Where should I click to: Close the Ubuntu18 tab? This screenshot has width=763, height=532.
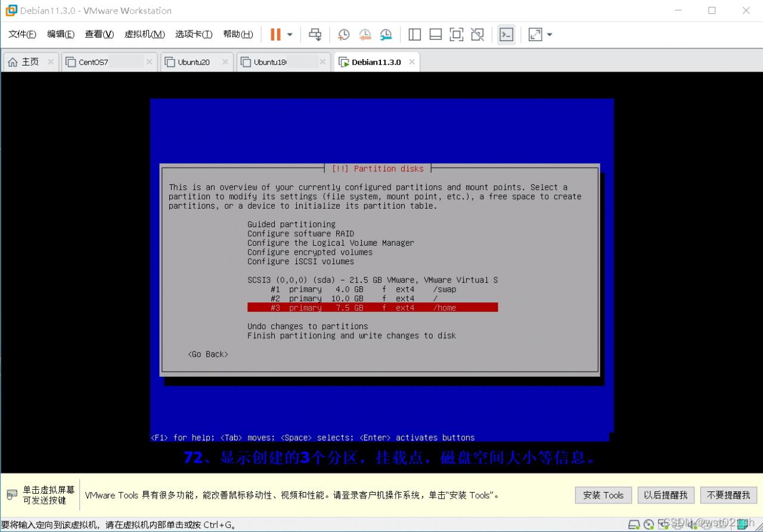pyautogui.click(x=322, y=62)
